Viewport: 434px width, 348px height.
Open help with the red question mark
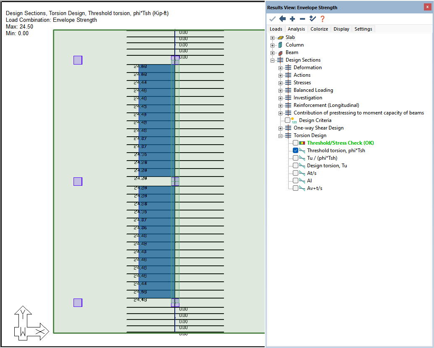point(322,19)
